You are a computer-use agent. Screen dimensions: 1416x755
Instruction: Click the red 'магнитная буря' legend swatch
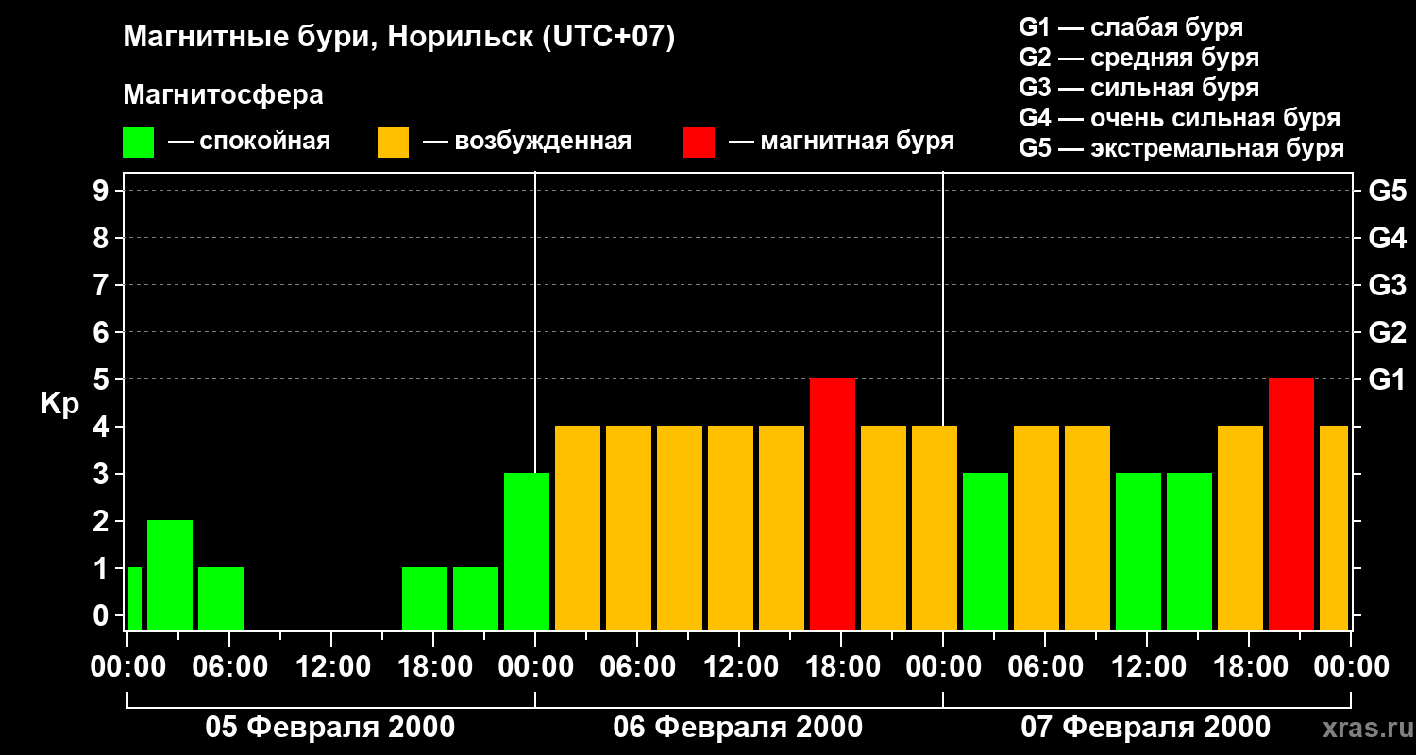click(x=699, y=143)
